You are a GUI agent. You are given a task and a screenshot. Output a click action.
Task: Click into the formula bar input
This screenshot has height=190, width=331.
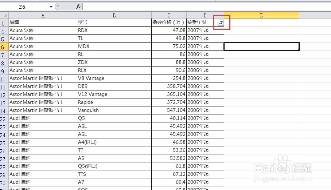click(206, 7)
